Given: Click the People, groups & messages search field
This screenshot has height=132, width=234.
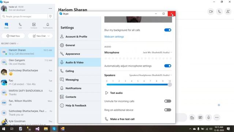Looking at the screenshot, I should (x=24, y=16).
